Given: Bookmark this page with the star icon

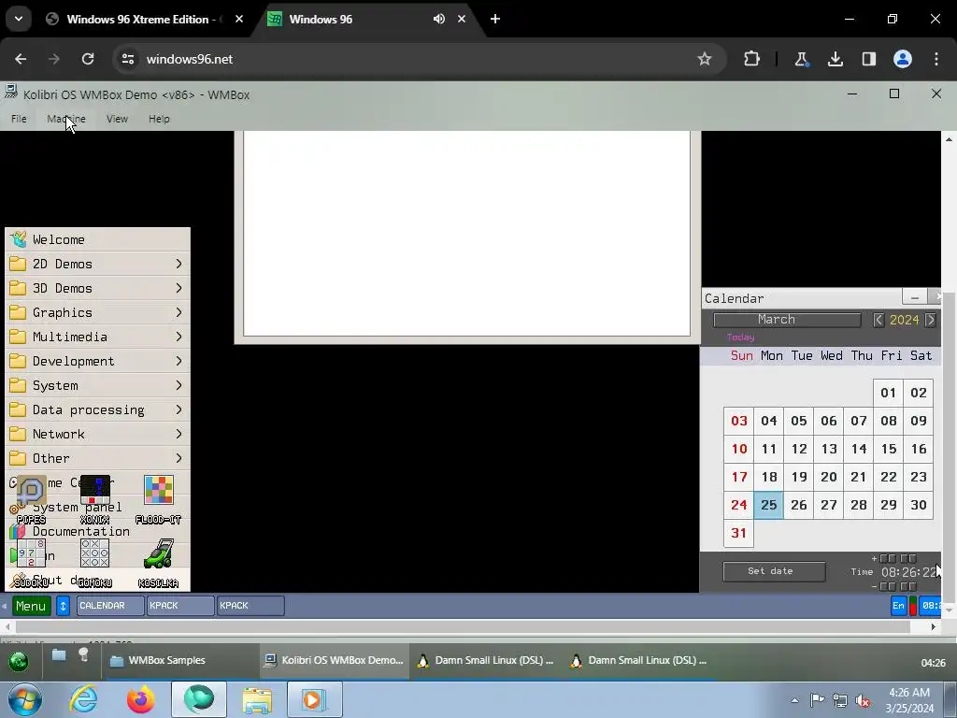Looking at the screenshot, I should (x=705, y=59).
